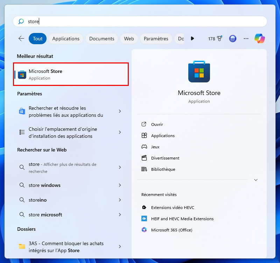This screenshot has height=263, width=280.
Task: Click the Jeux gamepad icon
Action: (x=144, y=147)
